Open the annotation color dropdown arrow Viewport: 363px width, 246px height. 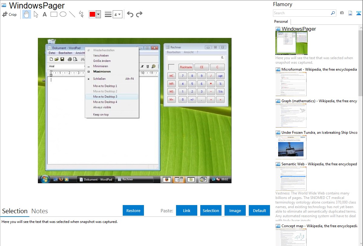pyautogui.click(x=98, y=14)
